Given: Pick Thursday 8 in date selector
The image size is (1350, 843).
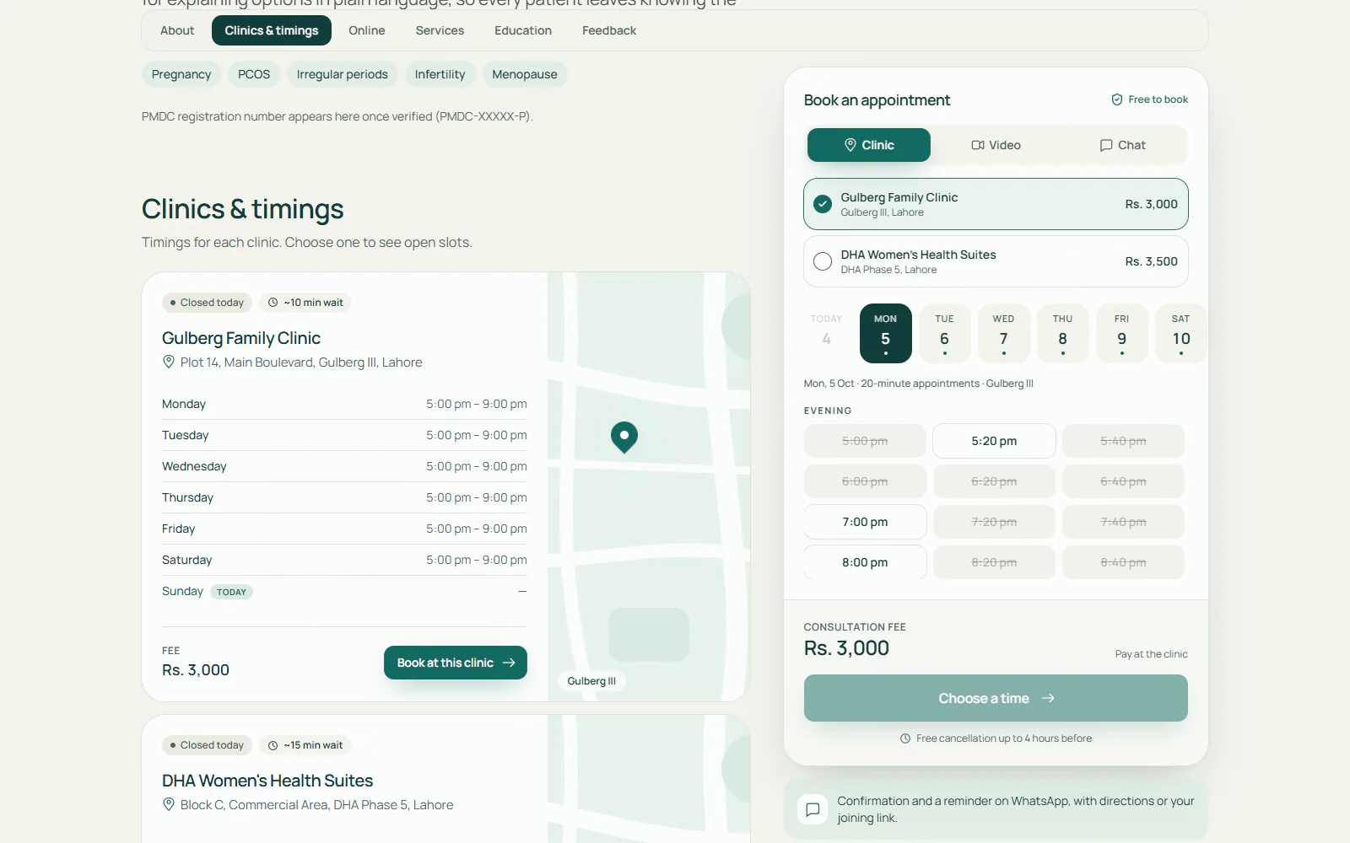Looking at the screenshot, I should coord(1062,333).
